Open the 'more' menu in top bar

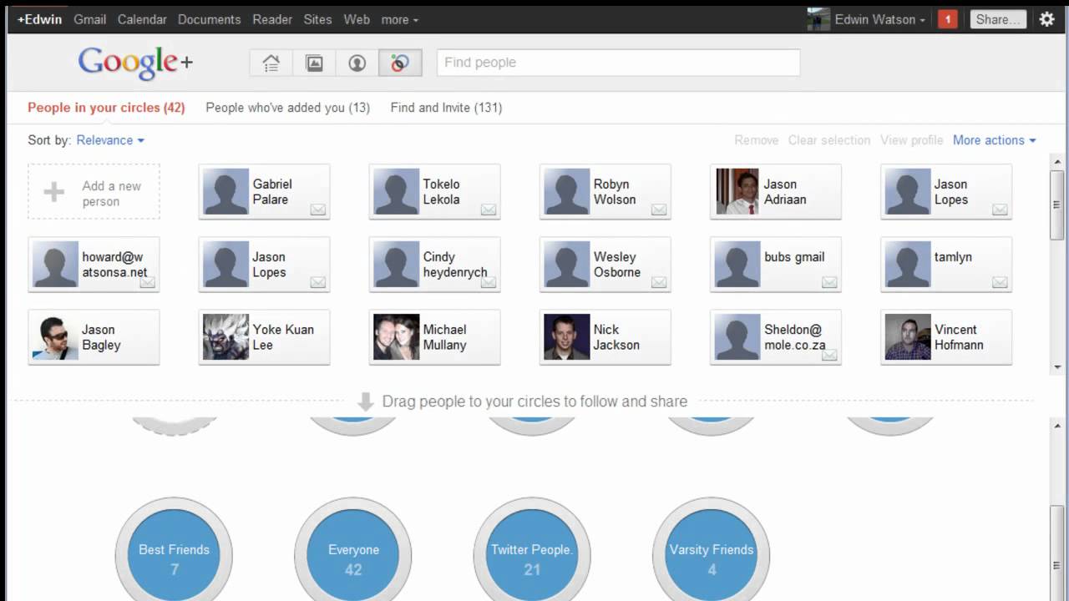point(399,19)
